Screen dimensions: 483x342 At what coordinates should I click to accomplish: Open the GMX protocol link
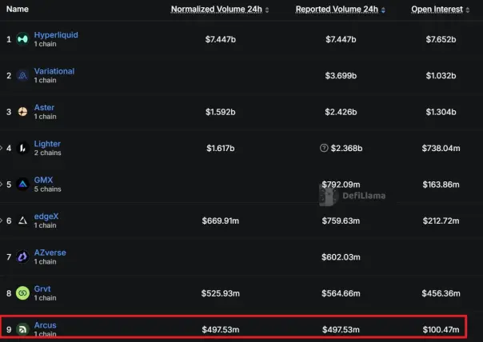click(43, 180)
